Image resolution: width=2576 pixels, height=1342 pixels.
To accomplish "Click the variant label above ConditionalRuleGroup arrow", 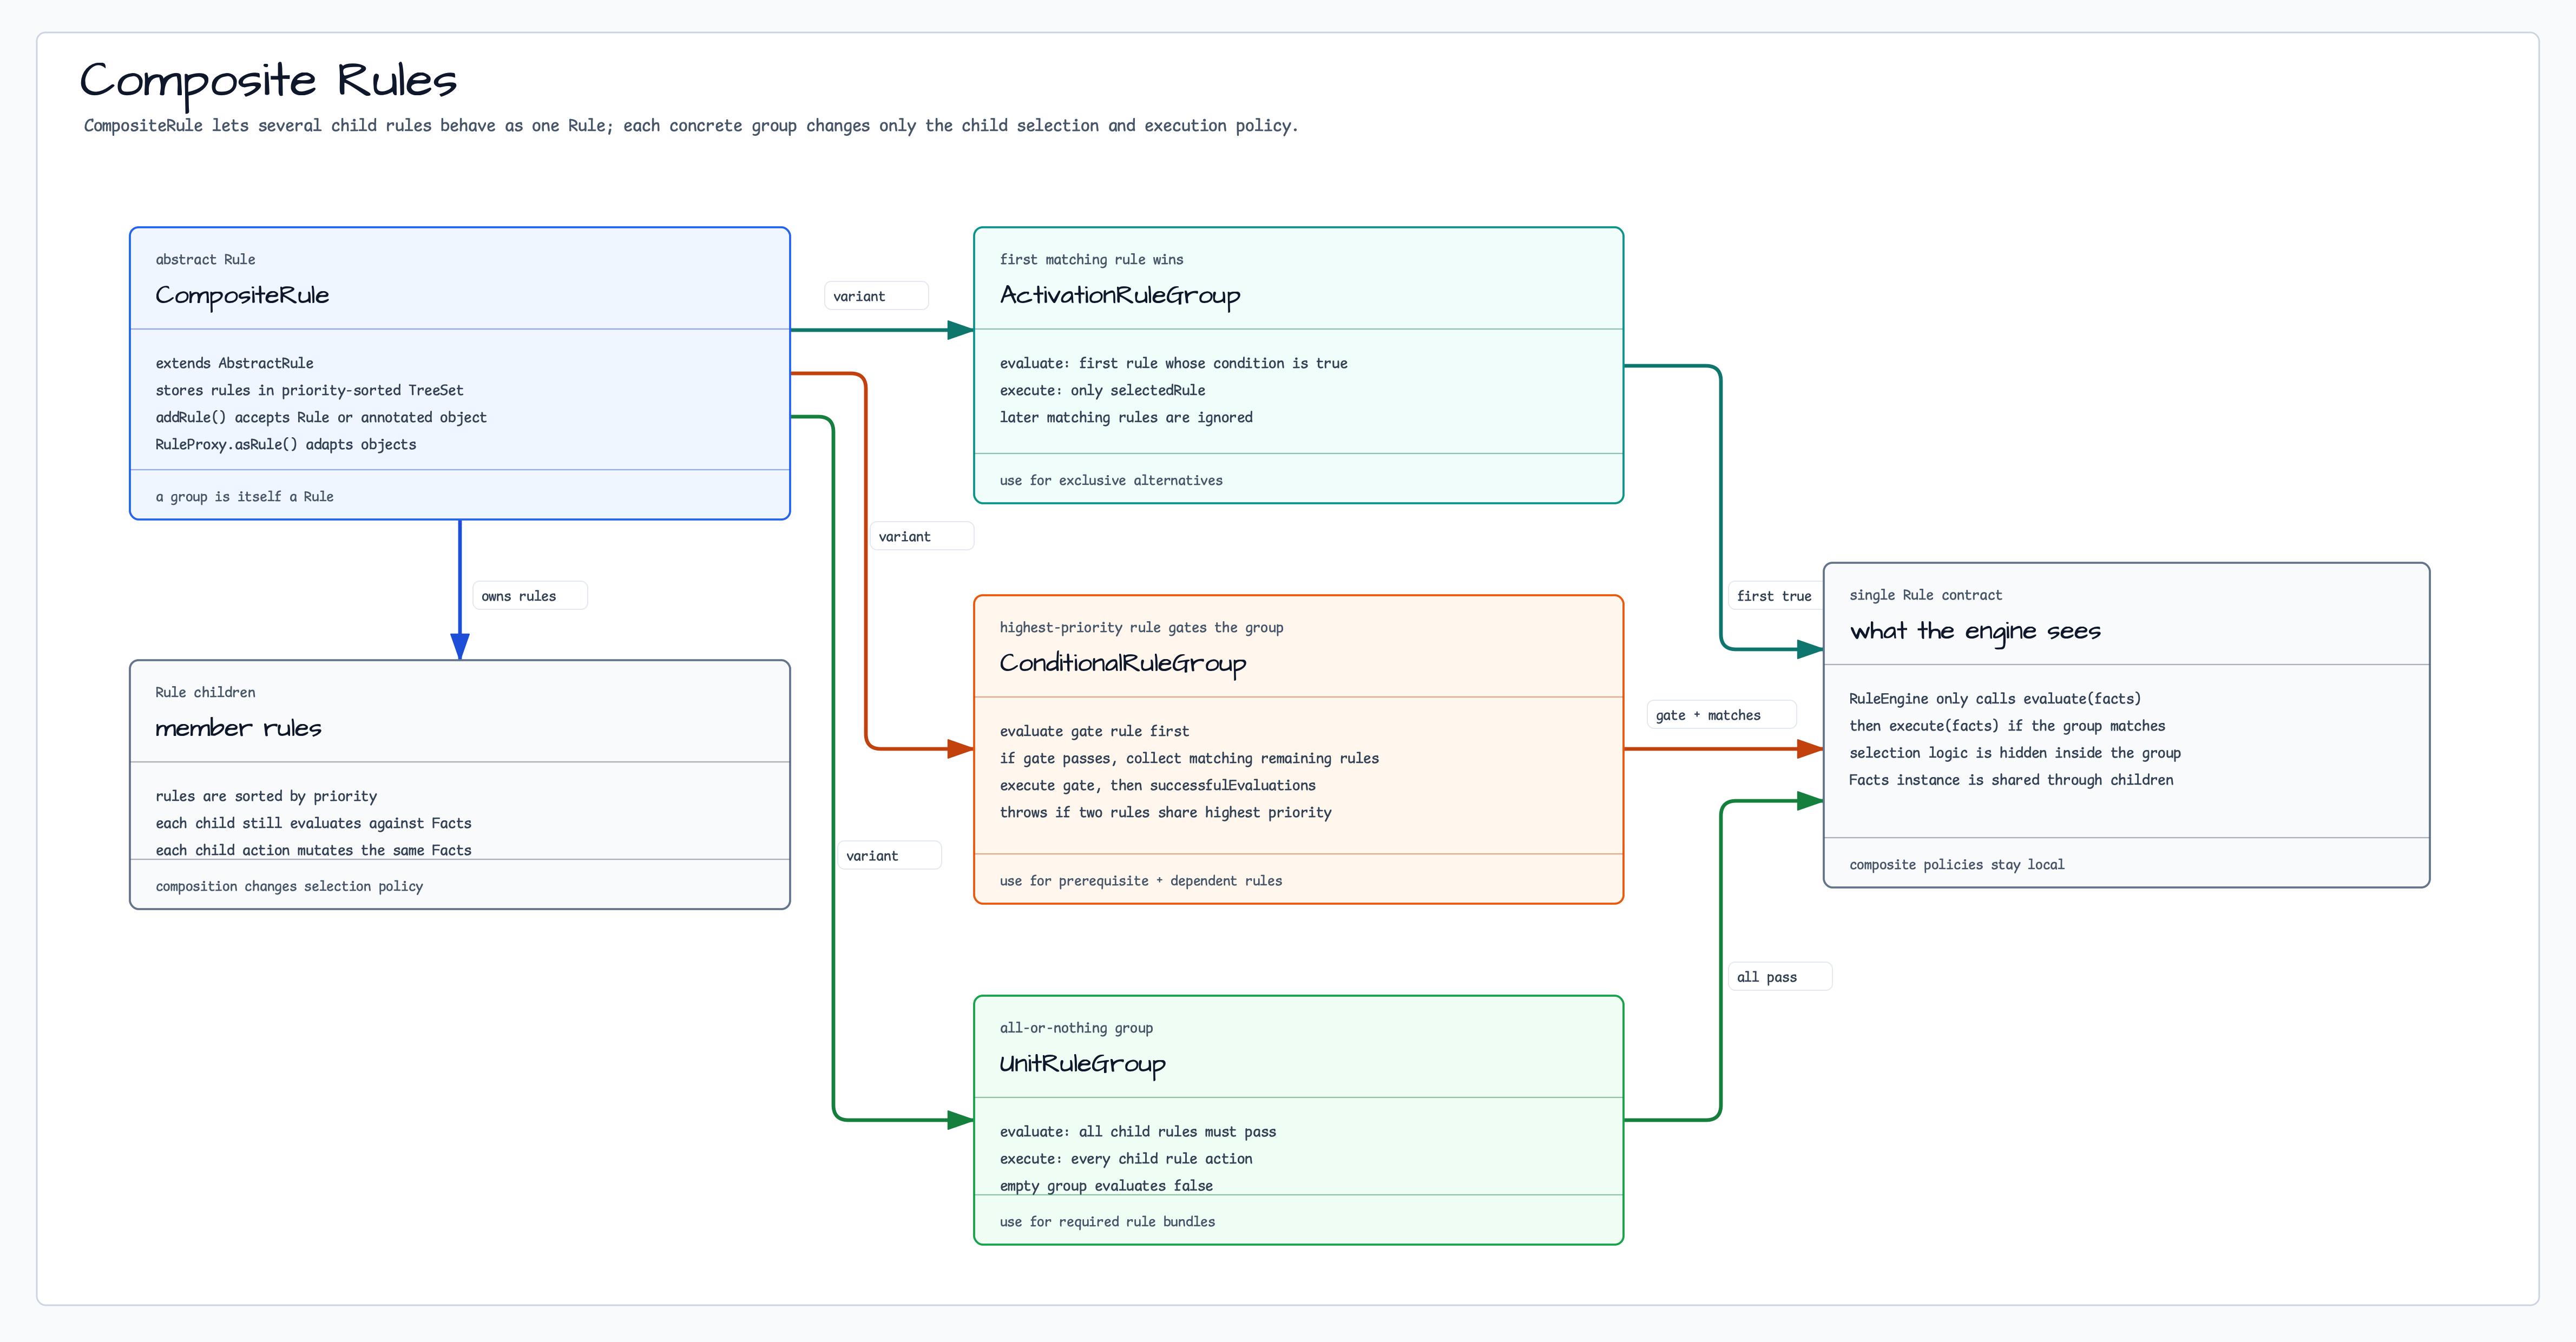I will pos(921,536).
